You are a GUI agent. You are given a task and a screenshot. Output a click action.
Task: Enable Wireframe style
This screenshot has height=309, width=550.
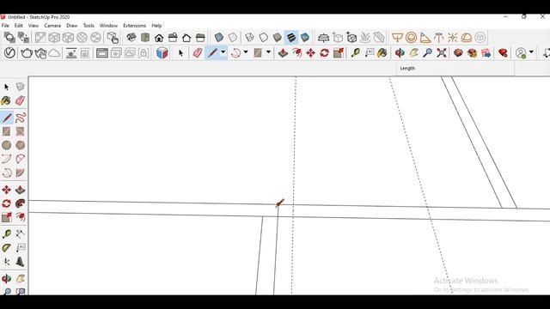pos(249,38)
